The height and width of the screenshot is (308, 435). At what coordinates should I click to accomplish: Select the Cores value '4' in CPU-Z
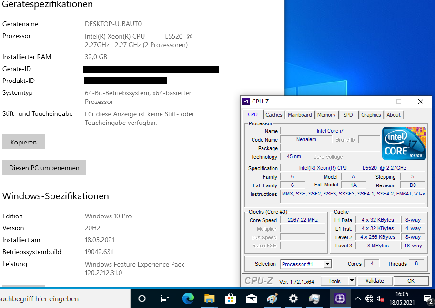click(x=372, y=263)
